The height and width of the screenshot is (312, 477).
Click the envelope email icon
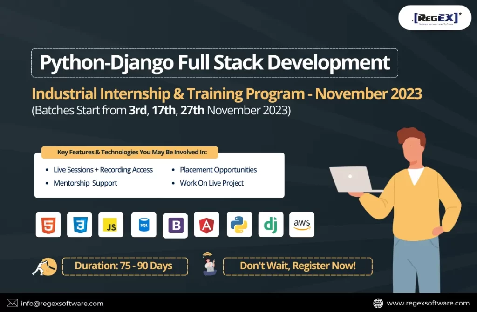coord(12,303)
